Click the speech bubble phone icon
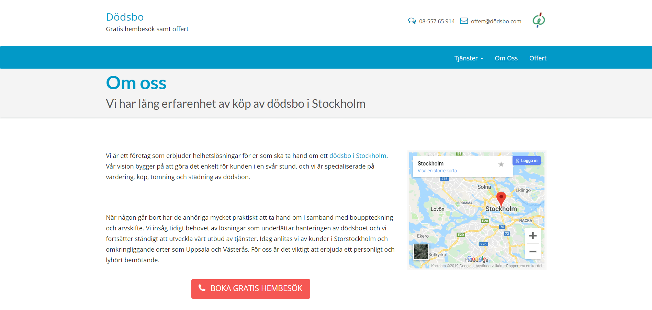This screenshot has height=310, width=652. 412,21
